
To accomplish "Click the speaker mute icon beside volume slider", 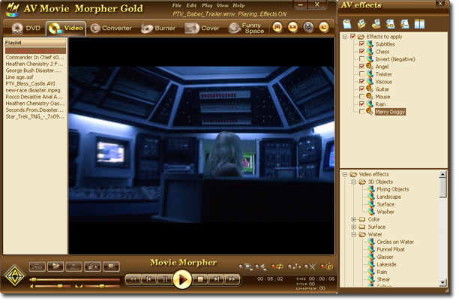I will [31, 287].
